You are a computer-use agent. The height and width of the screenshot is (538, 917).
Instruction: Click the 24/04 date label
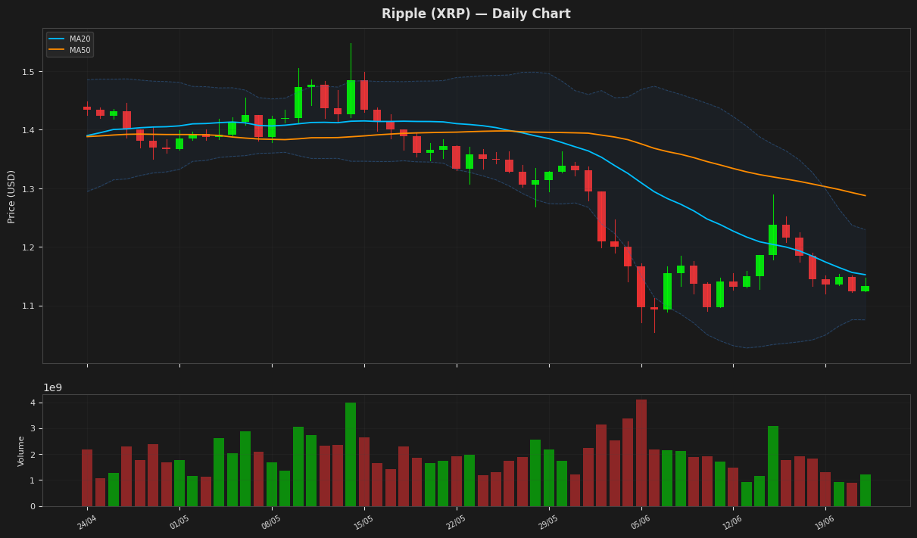tap(87, 522)
